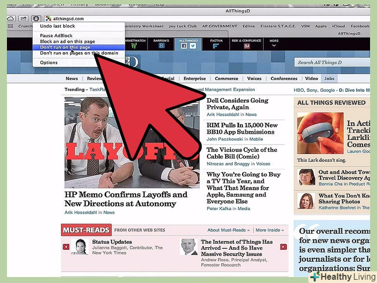Go to the Voices section tab
Image resolution: width=377 pixels, height=283 pixels.
click(x=254, y=79)
